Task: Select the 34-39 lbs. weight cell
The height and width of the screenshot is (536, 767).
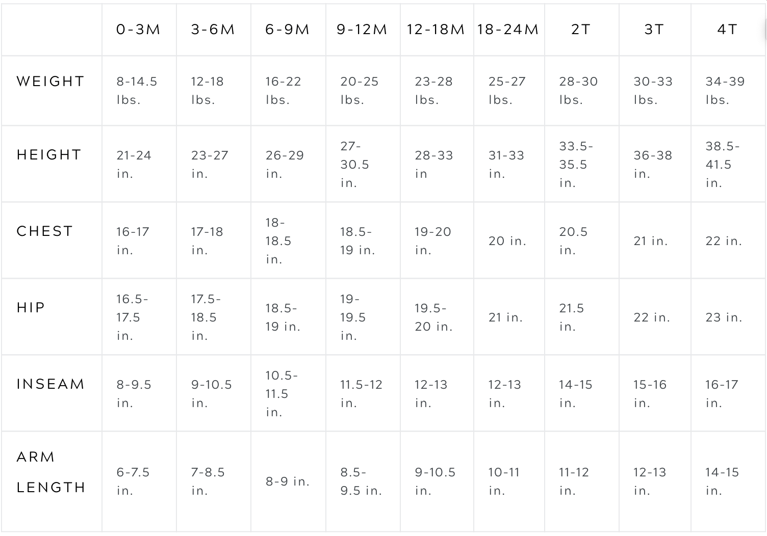Action: point(725,91)
